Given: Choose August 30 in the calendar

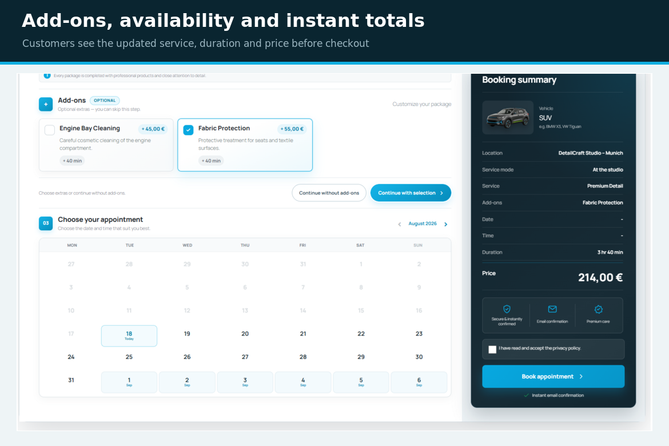Looking at the screenshot, I should (x=419, y=357).
